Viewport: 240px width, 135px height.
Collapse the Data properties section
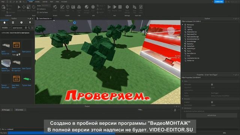183,81
